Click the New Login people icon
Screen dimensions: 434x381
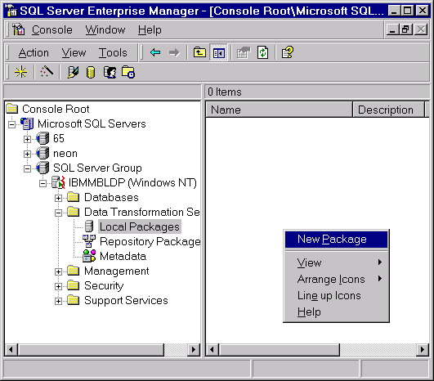tap(110, 72)
